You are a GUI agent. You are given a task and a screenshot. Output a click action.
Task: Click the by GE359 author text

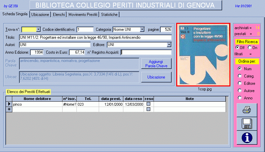coord(11,6)
